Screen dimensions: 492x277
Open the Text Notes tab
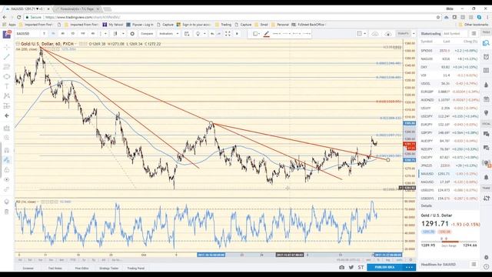click(x=55, y=269)
